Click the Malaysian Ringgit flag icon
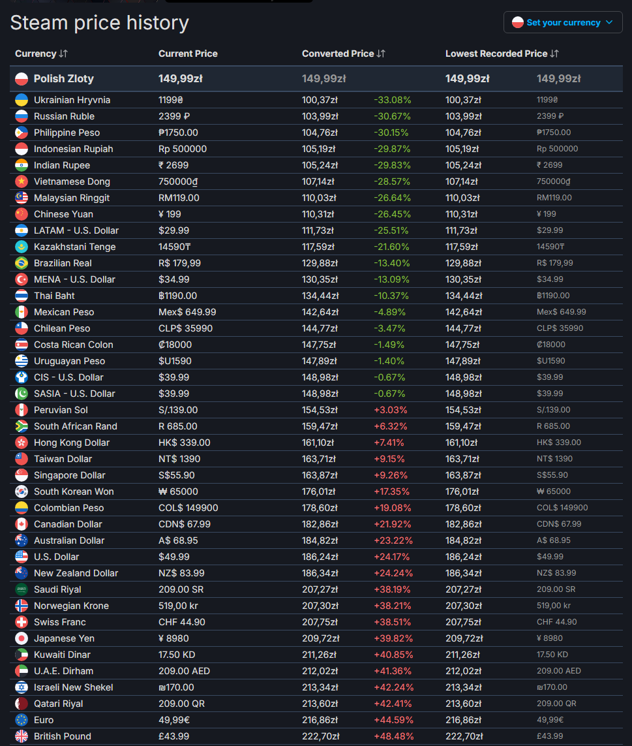The image size is (632, 746). click(x=22, y=198)
